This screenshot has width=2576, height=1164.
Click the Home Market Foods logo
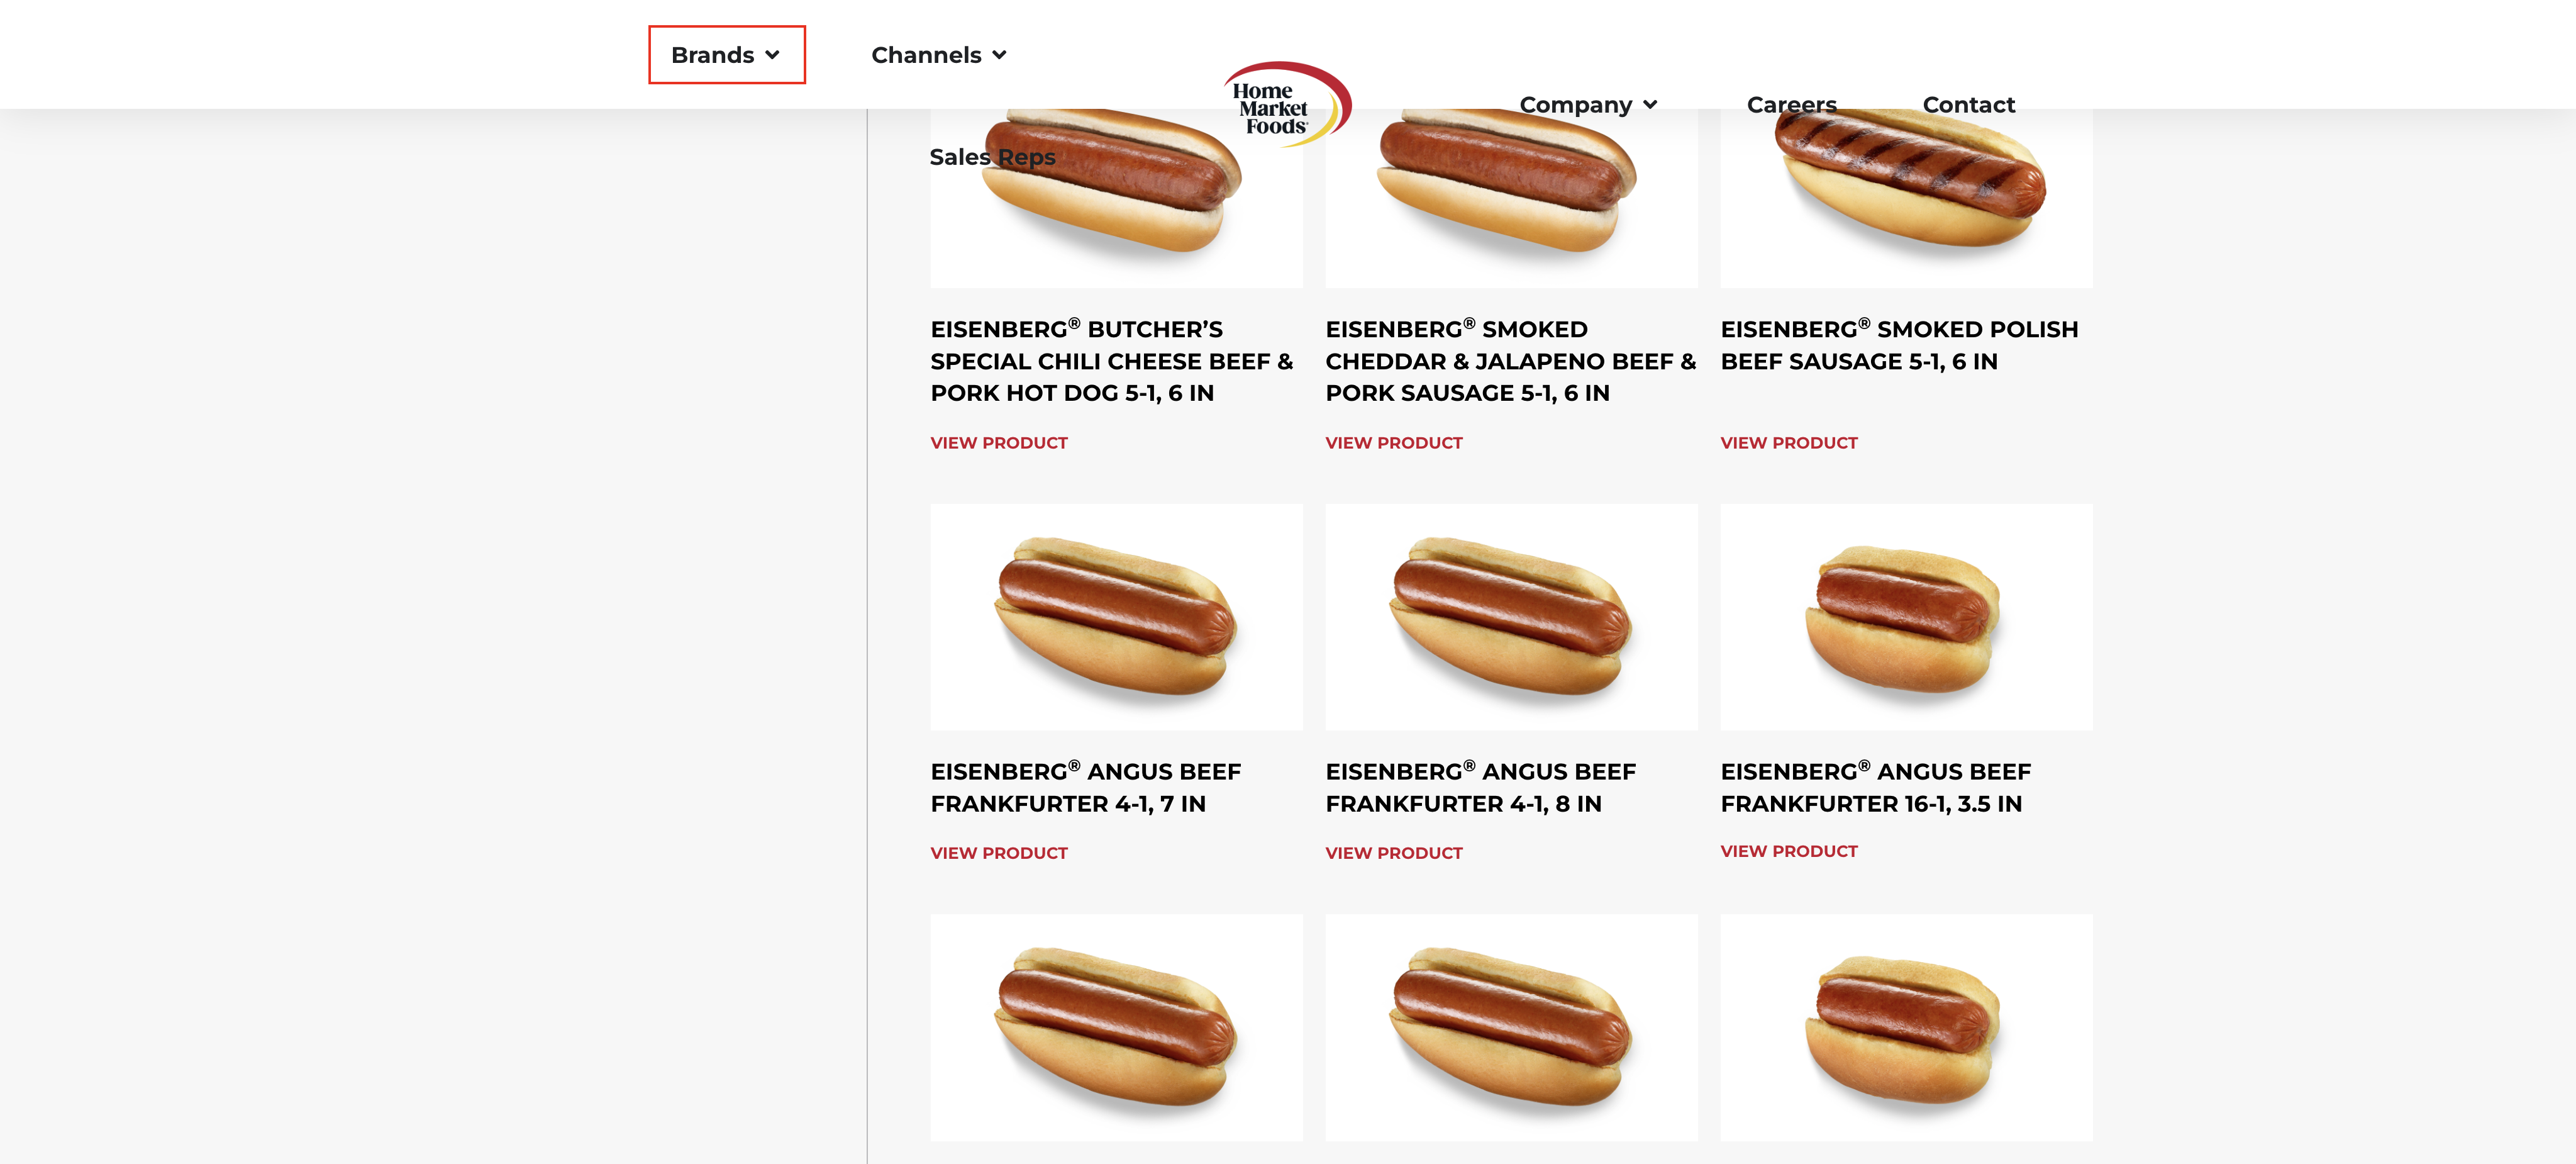point(1287,104)
